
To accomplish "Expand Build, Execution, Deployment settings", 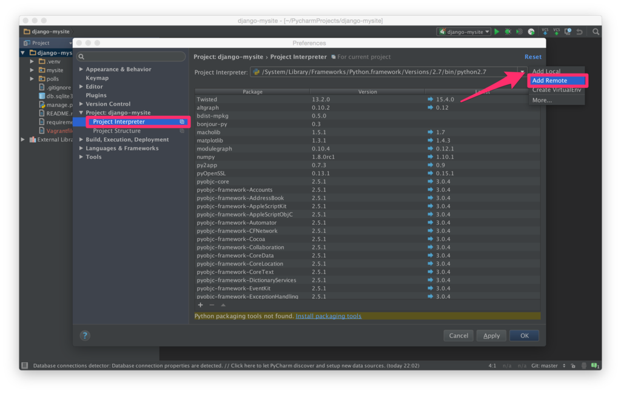I will 81,139.
